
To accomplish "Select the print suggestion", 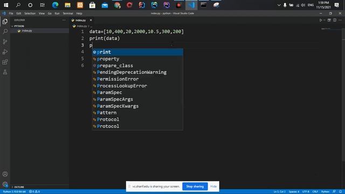I will (x=137, y=52).
